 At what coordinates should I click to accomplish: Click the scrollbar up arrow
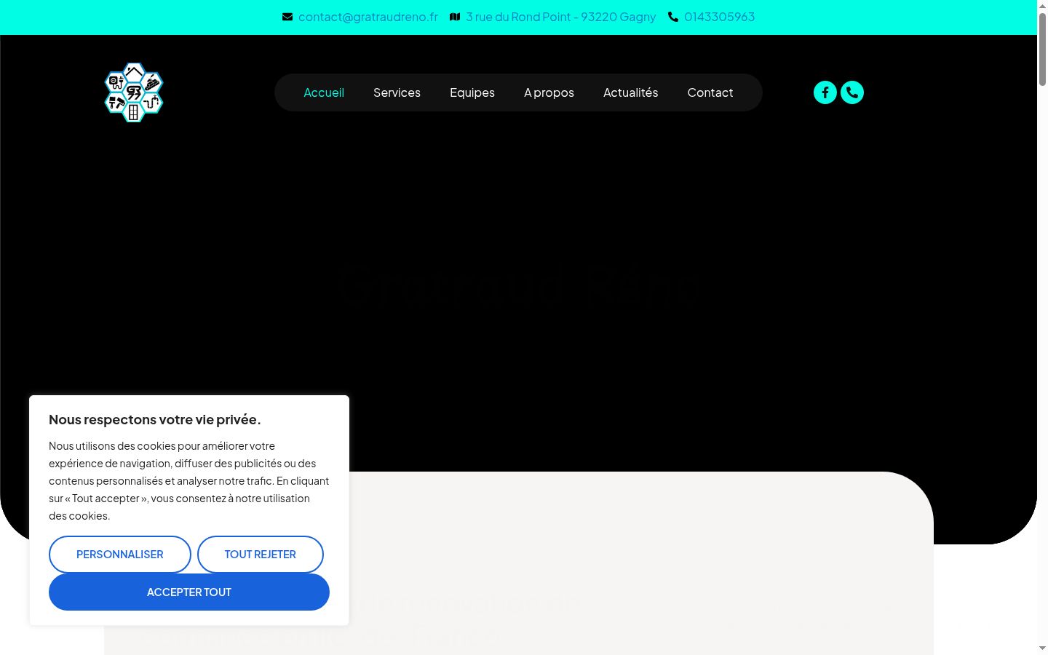[x=1042, y=5]
